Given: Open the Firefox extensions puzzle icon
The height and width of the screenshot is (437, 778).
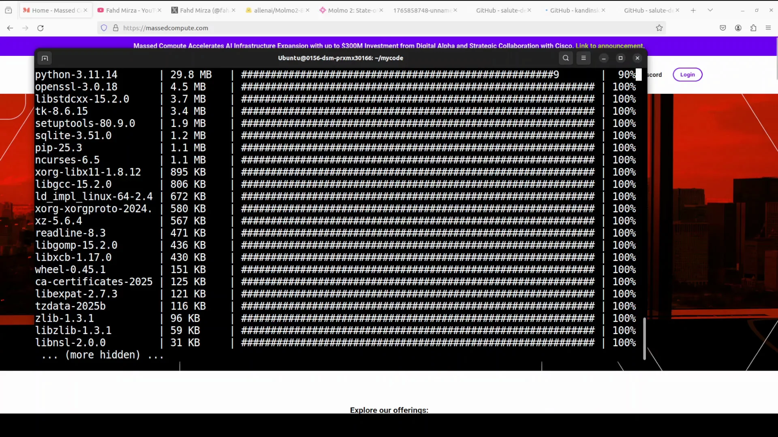Looking at the screenshot, I should pyautogui.click(x=753, y=28).
